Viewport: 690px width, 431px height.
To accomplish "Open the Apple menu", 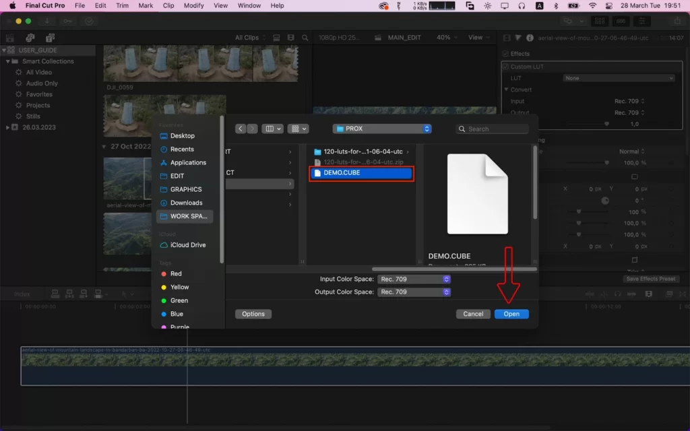I will (x=12, y=5).
